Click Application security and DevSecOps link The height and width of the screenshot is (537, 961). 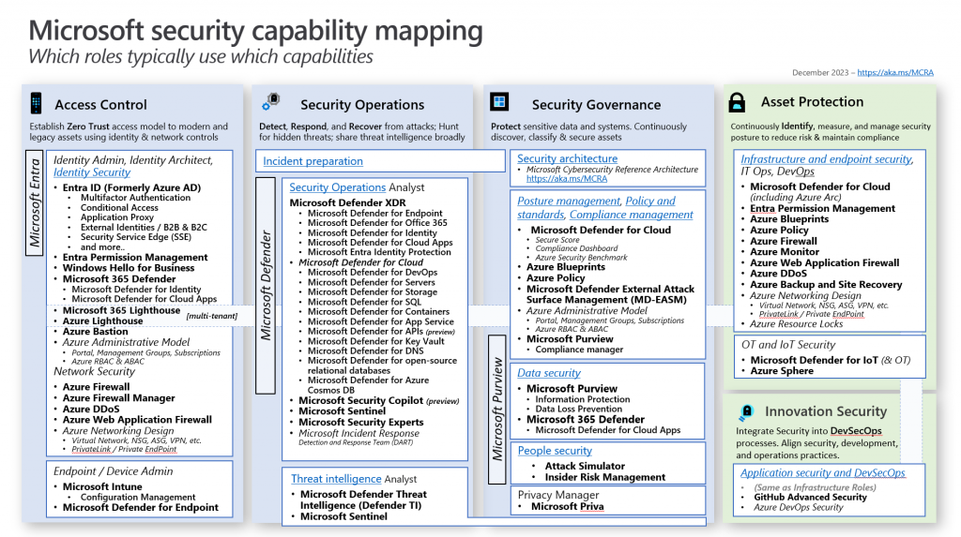click(822, 473)
